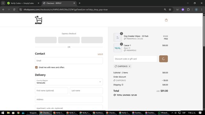Focus the Email input field
The width and height of the screenshot is (205, 115).
click(69, 61)
